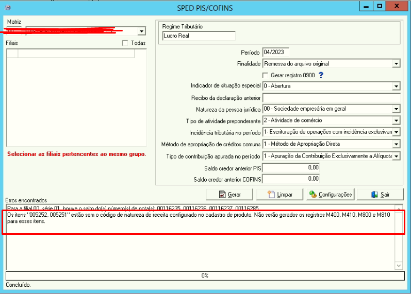Open Configurações settings

330,195
